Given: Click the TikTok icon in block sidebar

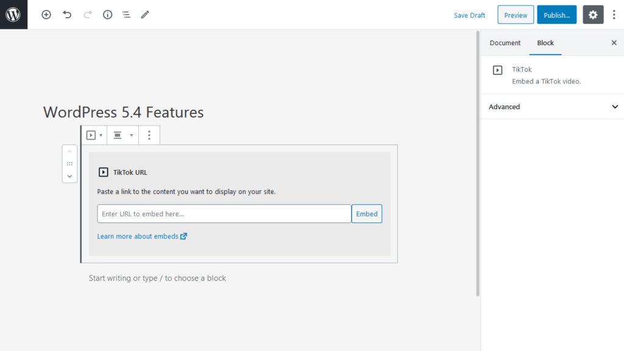Looking at the screenshot, I should 497,70.
